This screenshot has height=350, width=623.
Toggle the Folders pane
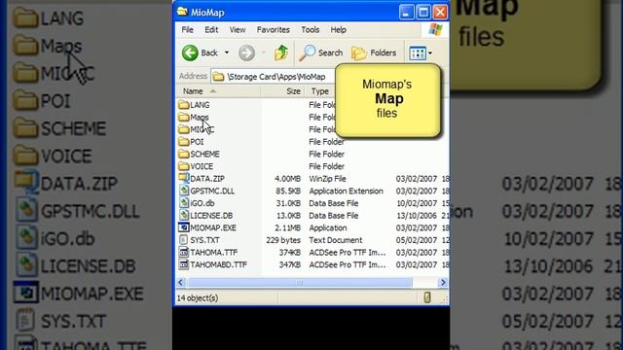point(374,52)
